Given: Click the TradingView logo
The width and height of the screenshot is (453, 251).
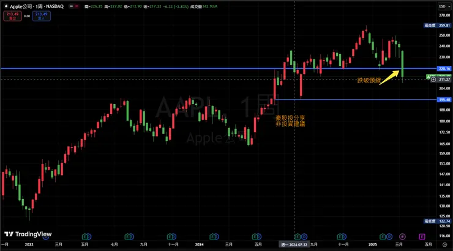Looking at the screenshot, I should [x=28, y=234].
